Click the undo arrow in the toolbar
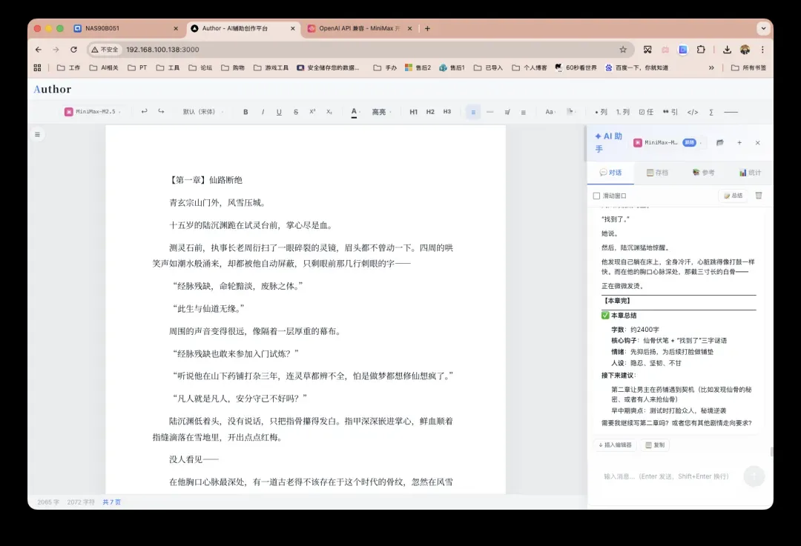Image resolution: width=801 pixels, height=546 pixels. pyautogui.click(x=144, y=112)
